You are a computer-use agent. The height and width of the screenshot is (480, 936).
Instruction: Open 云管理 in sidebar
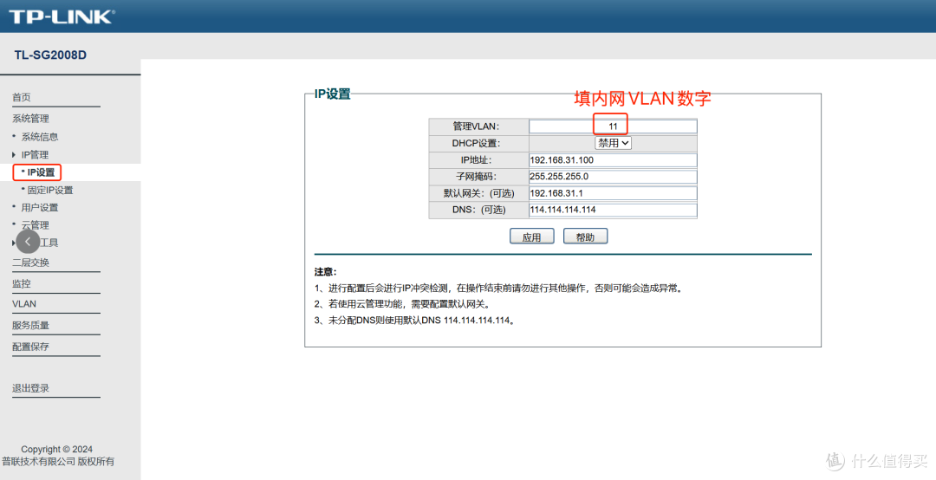[36, 225]
